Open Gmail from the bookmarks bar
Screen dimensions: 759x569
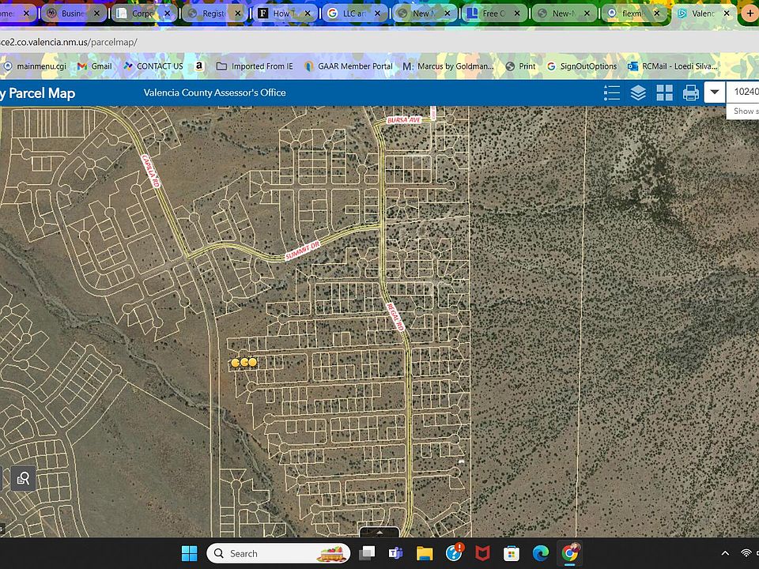click(95, 66)
